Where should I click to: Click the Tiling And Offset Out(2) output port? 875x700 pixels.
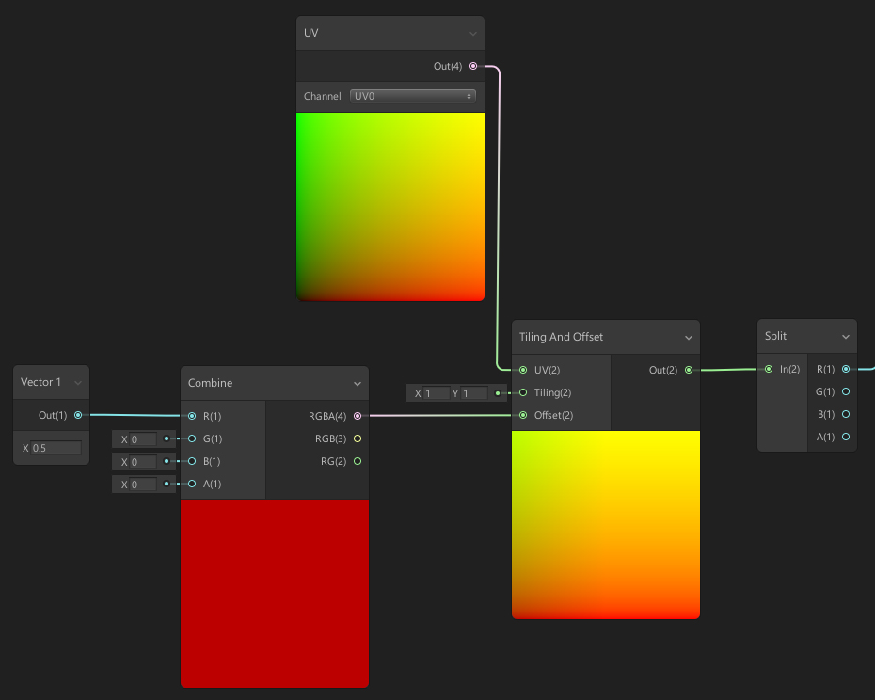tap(689, 370)
